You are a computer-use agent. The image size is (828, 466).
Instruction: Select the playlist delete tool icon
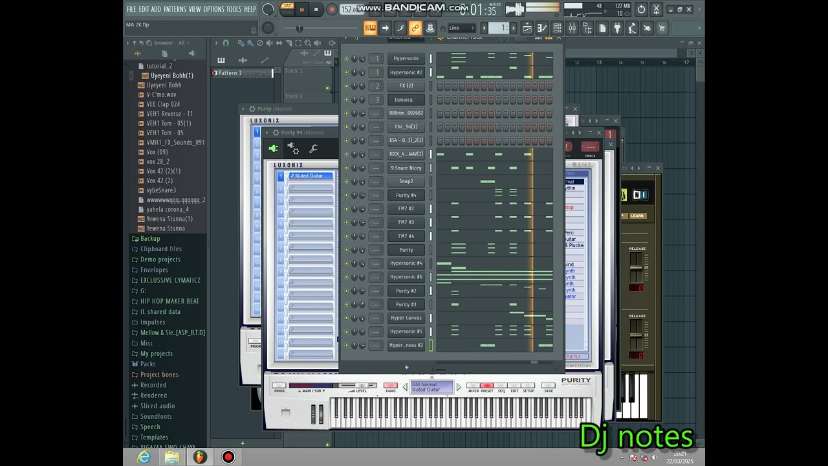coord(260,43)
